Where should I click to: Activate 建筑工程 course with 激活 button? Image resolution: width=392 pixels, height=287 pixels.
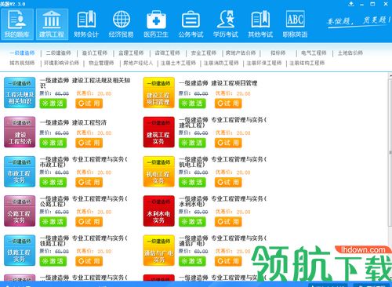tap(192, 143)
